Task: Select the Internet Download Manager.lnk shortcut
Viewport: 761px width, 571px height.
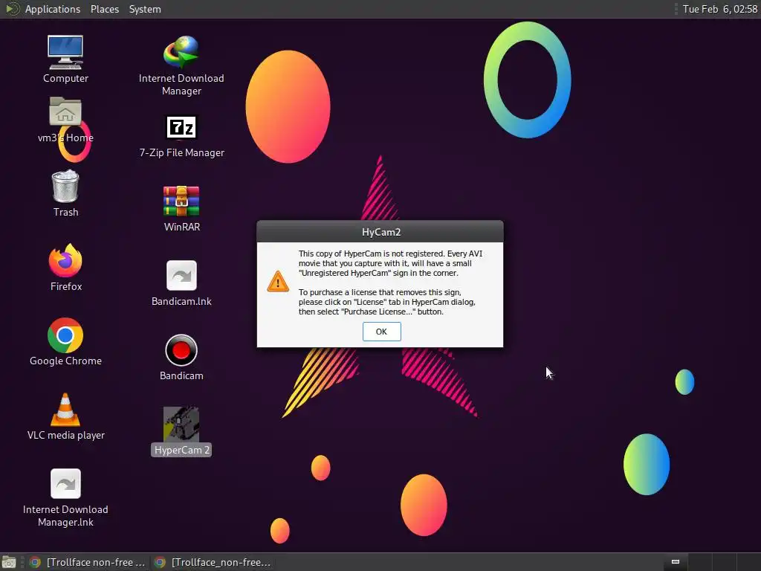Action: coord(65,483)
